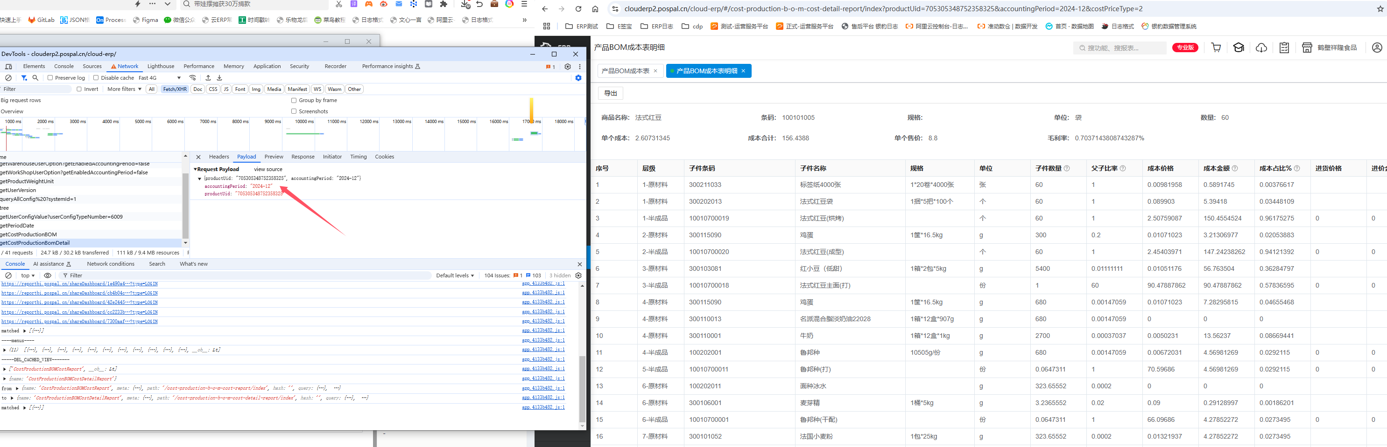This screenshot has width=1387, height=447.
Task: Tick the Disable cache checkbox
Action: pyautogui.click(x=96, y=78)
